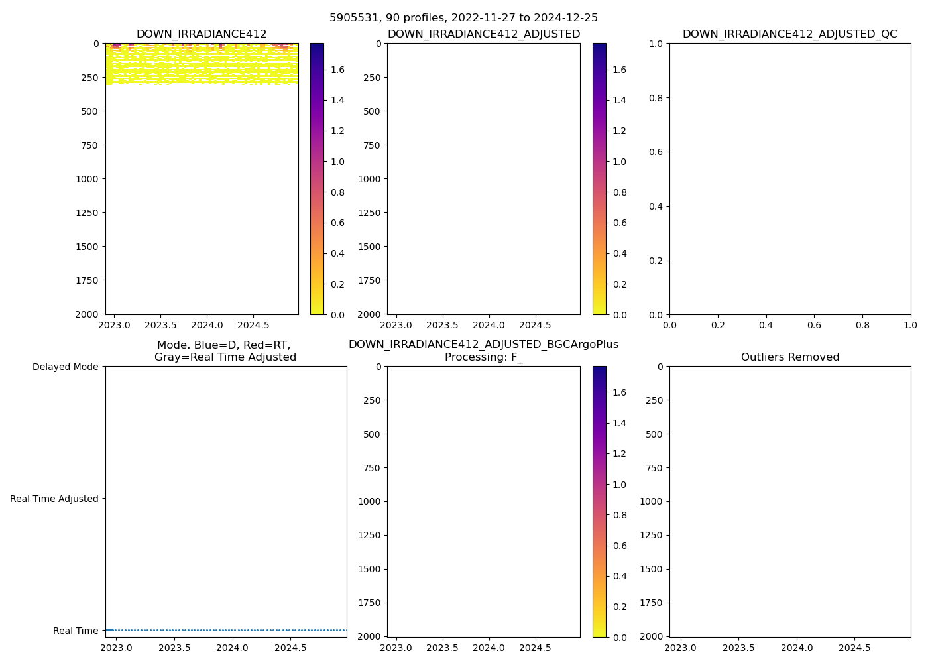This screenshot has height=663, width=928.
Task: Click the DOWN_IRRADIANCE412_ADJUSTED_QC plot title
Action: (789, 34)
